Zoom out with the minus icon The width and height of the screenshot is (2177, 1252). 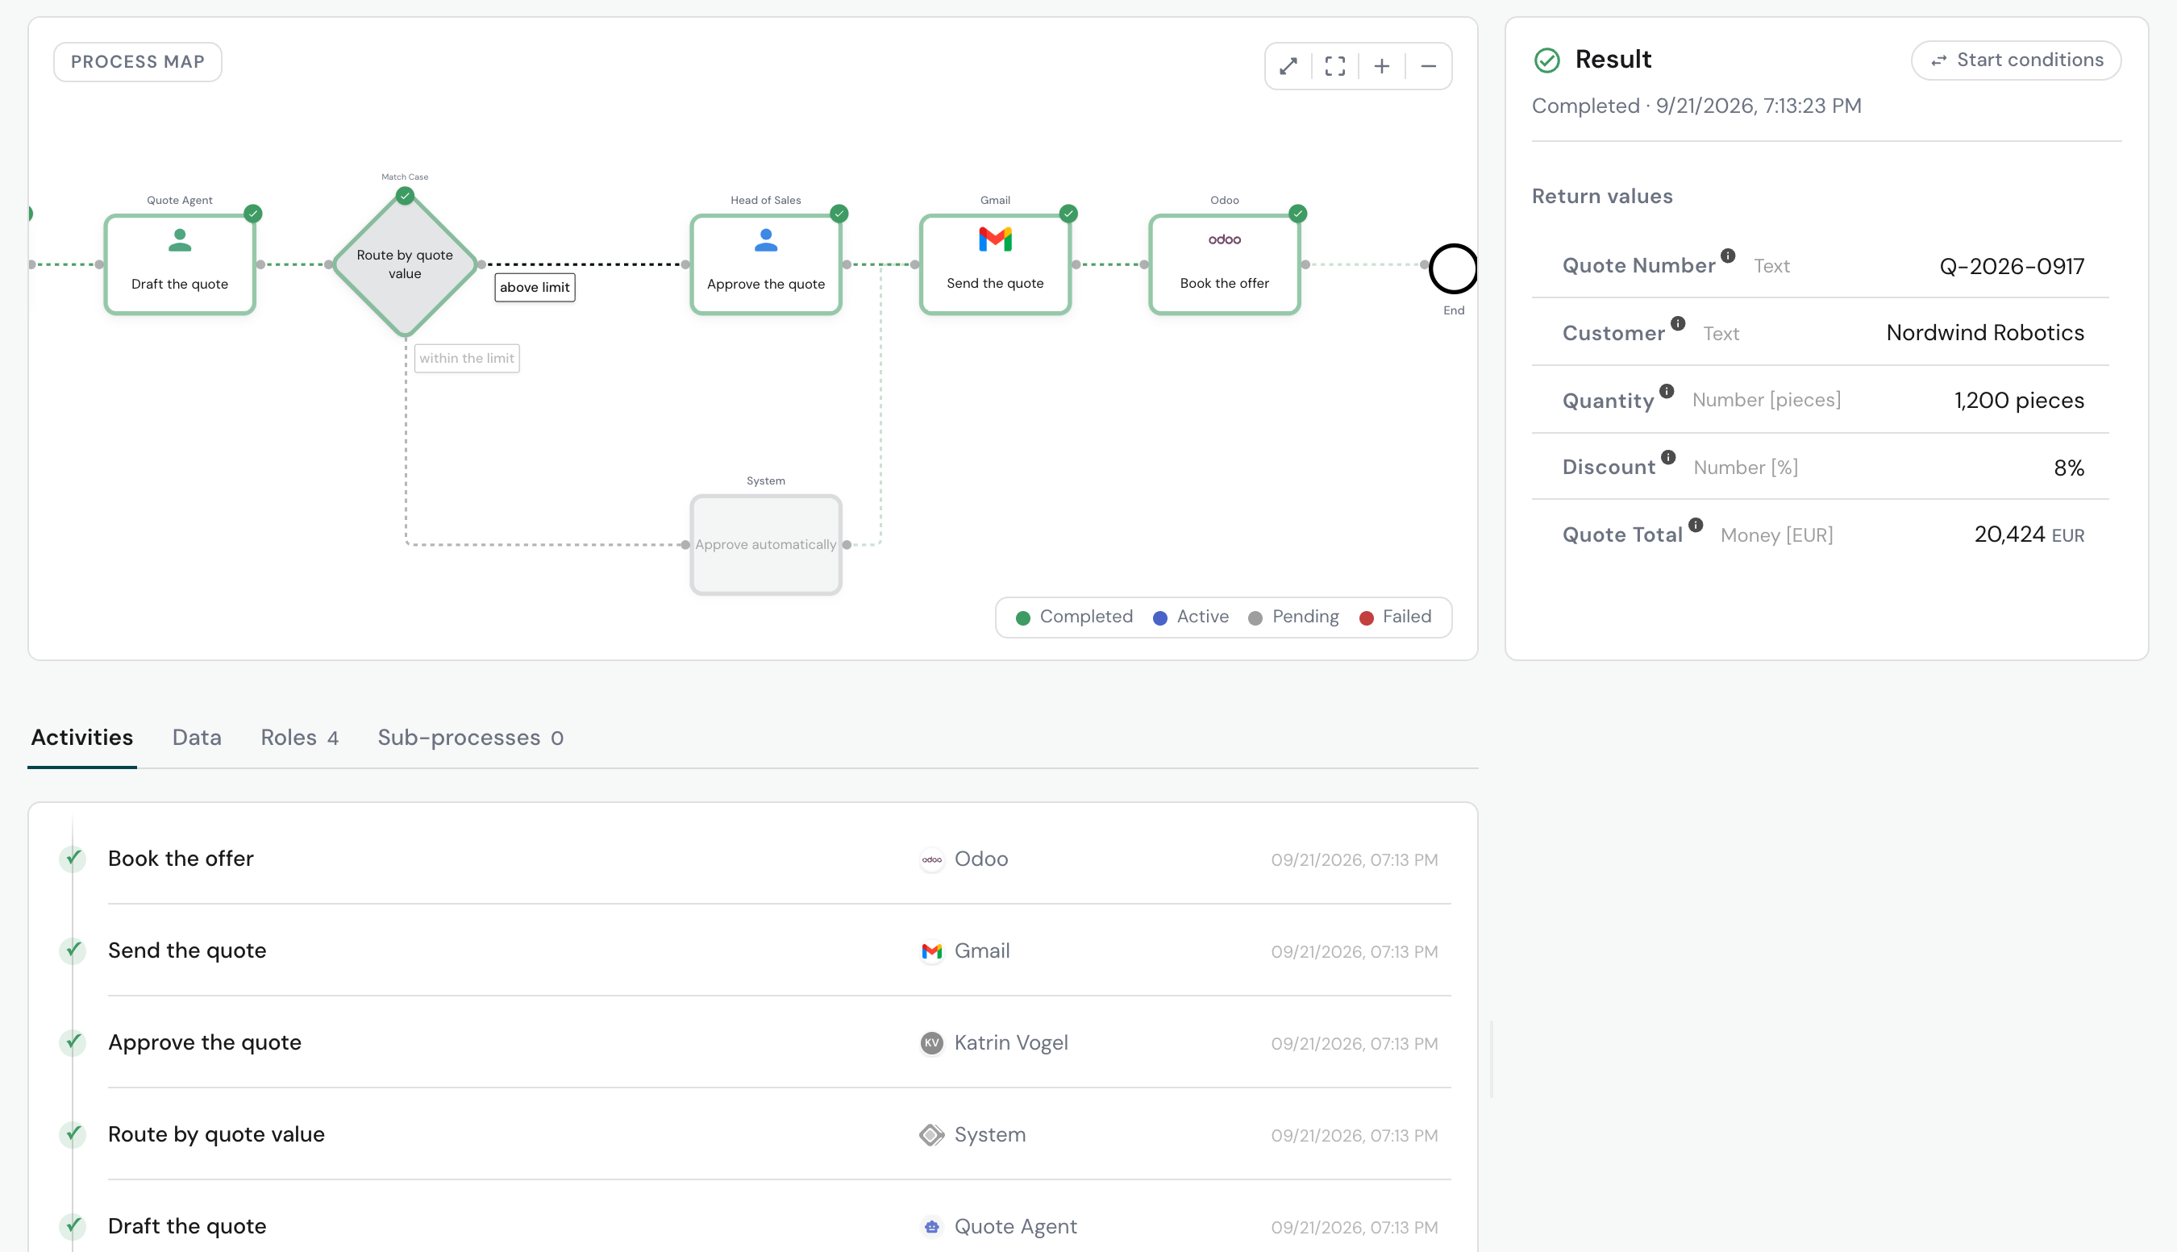(x=1428, y=66)
